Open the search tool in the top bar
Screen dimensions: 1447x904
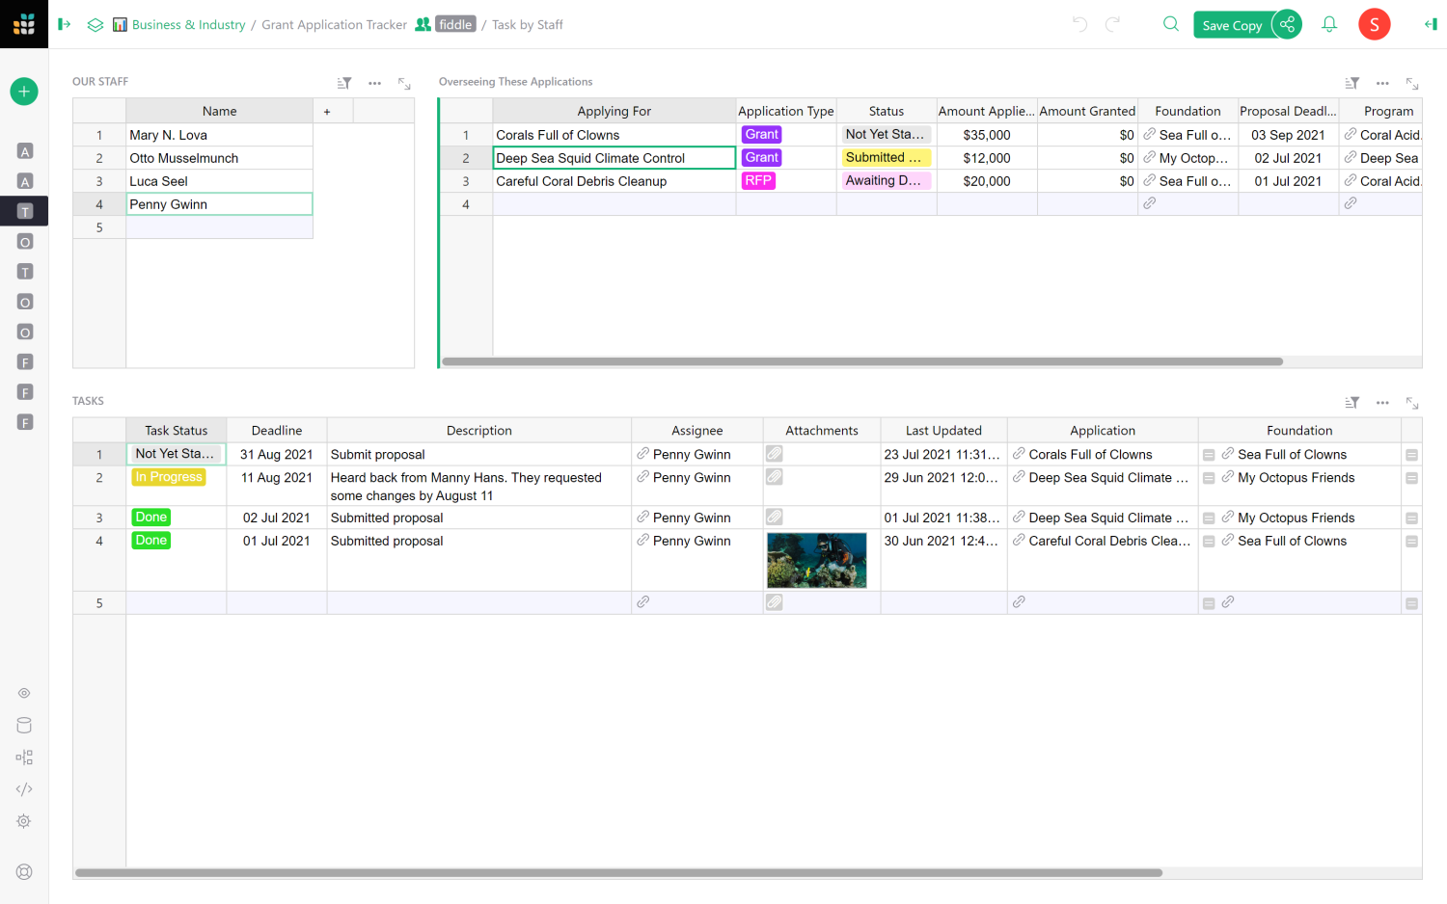[x=1170, y=24]
